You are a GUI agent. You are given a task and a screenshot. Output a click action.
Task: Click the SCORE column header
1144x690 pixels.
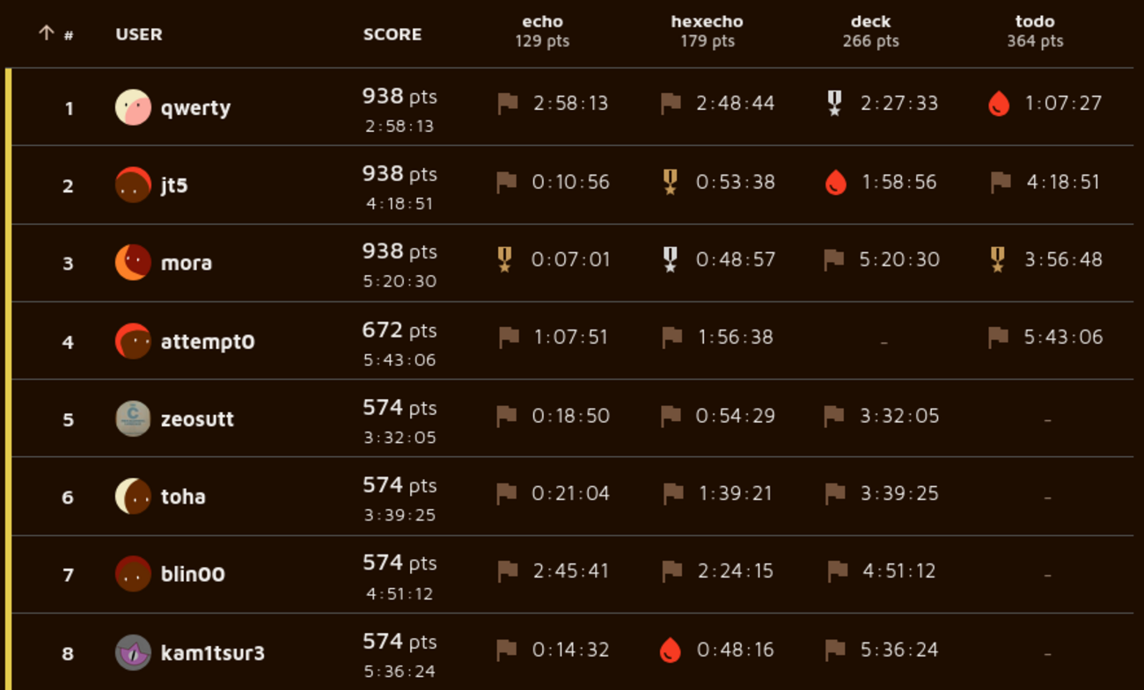pos(392,34)
